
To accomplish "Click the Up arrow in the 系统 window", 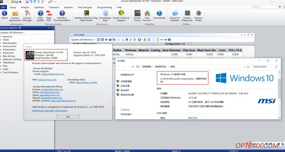I will 133,67.
